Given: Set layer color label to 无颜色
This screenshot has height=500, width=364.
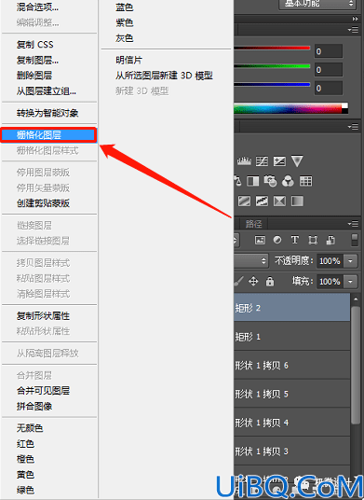Looking at the screenshot, I should [x=30, y=428].
